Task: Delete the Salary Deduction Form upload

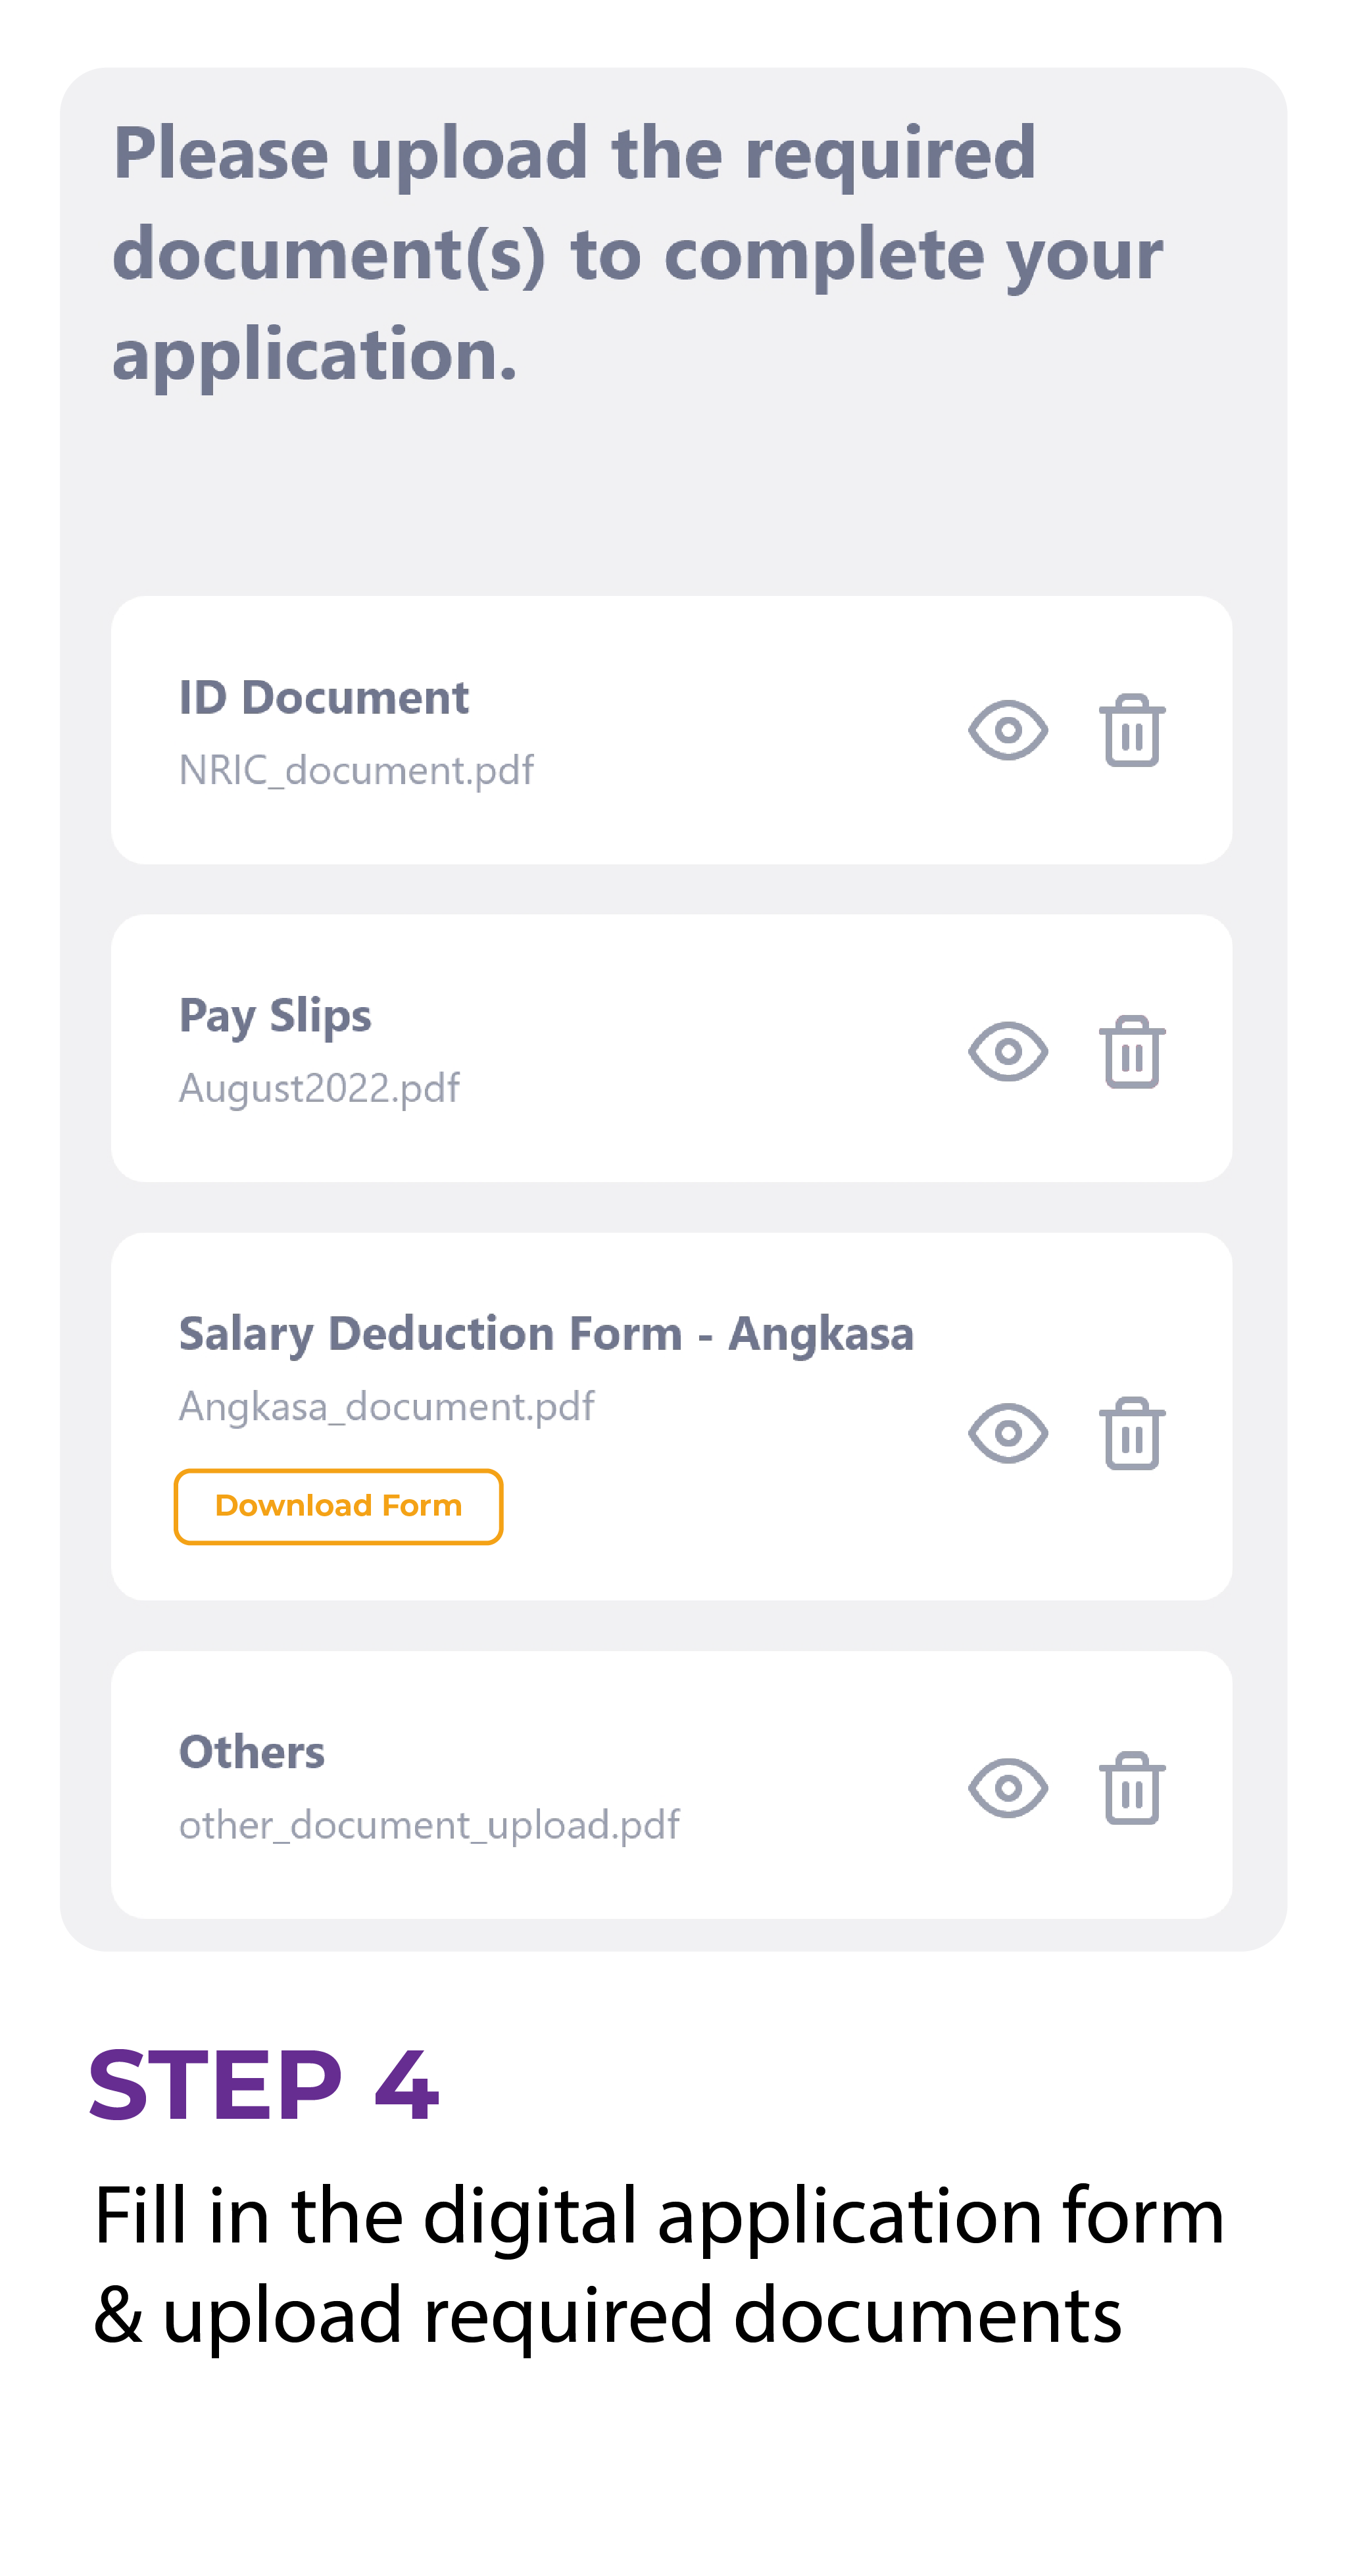Action: 1132,1433
